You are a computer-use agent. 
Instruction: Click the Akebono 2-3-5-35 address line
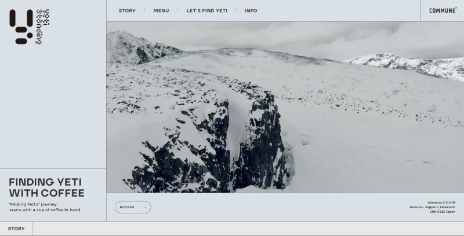(x=441, y=202)
